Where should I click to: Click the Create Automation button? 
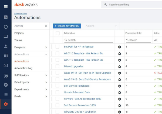[67, 26]
